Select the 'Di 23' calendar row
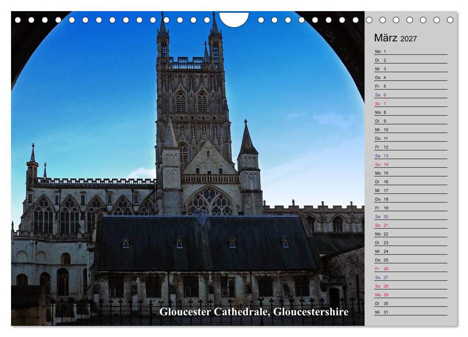The width and height of the screenshot is (468, 337). pyautogui.click(x=411, y=243)
